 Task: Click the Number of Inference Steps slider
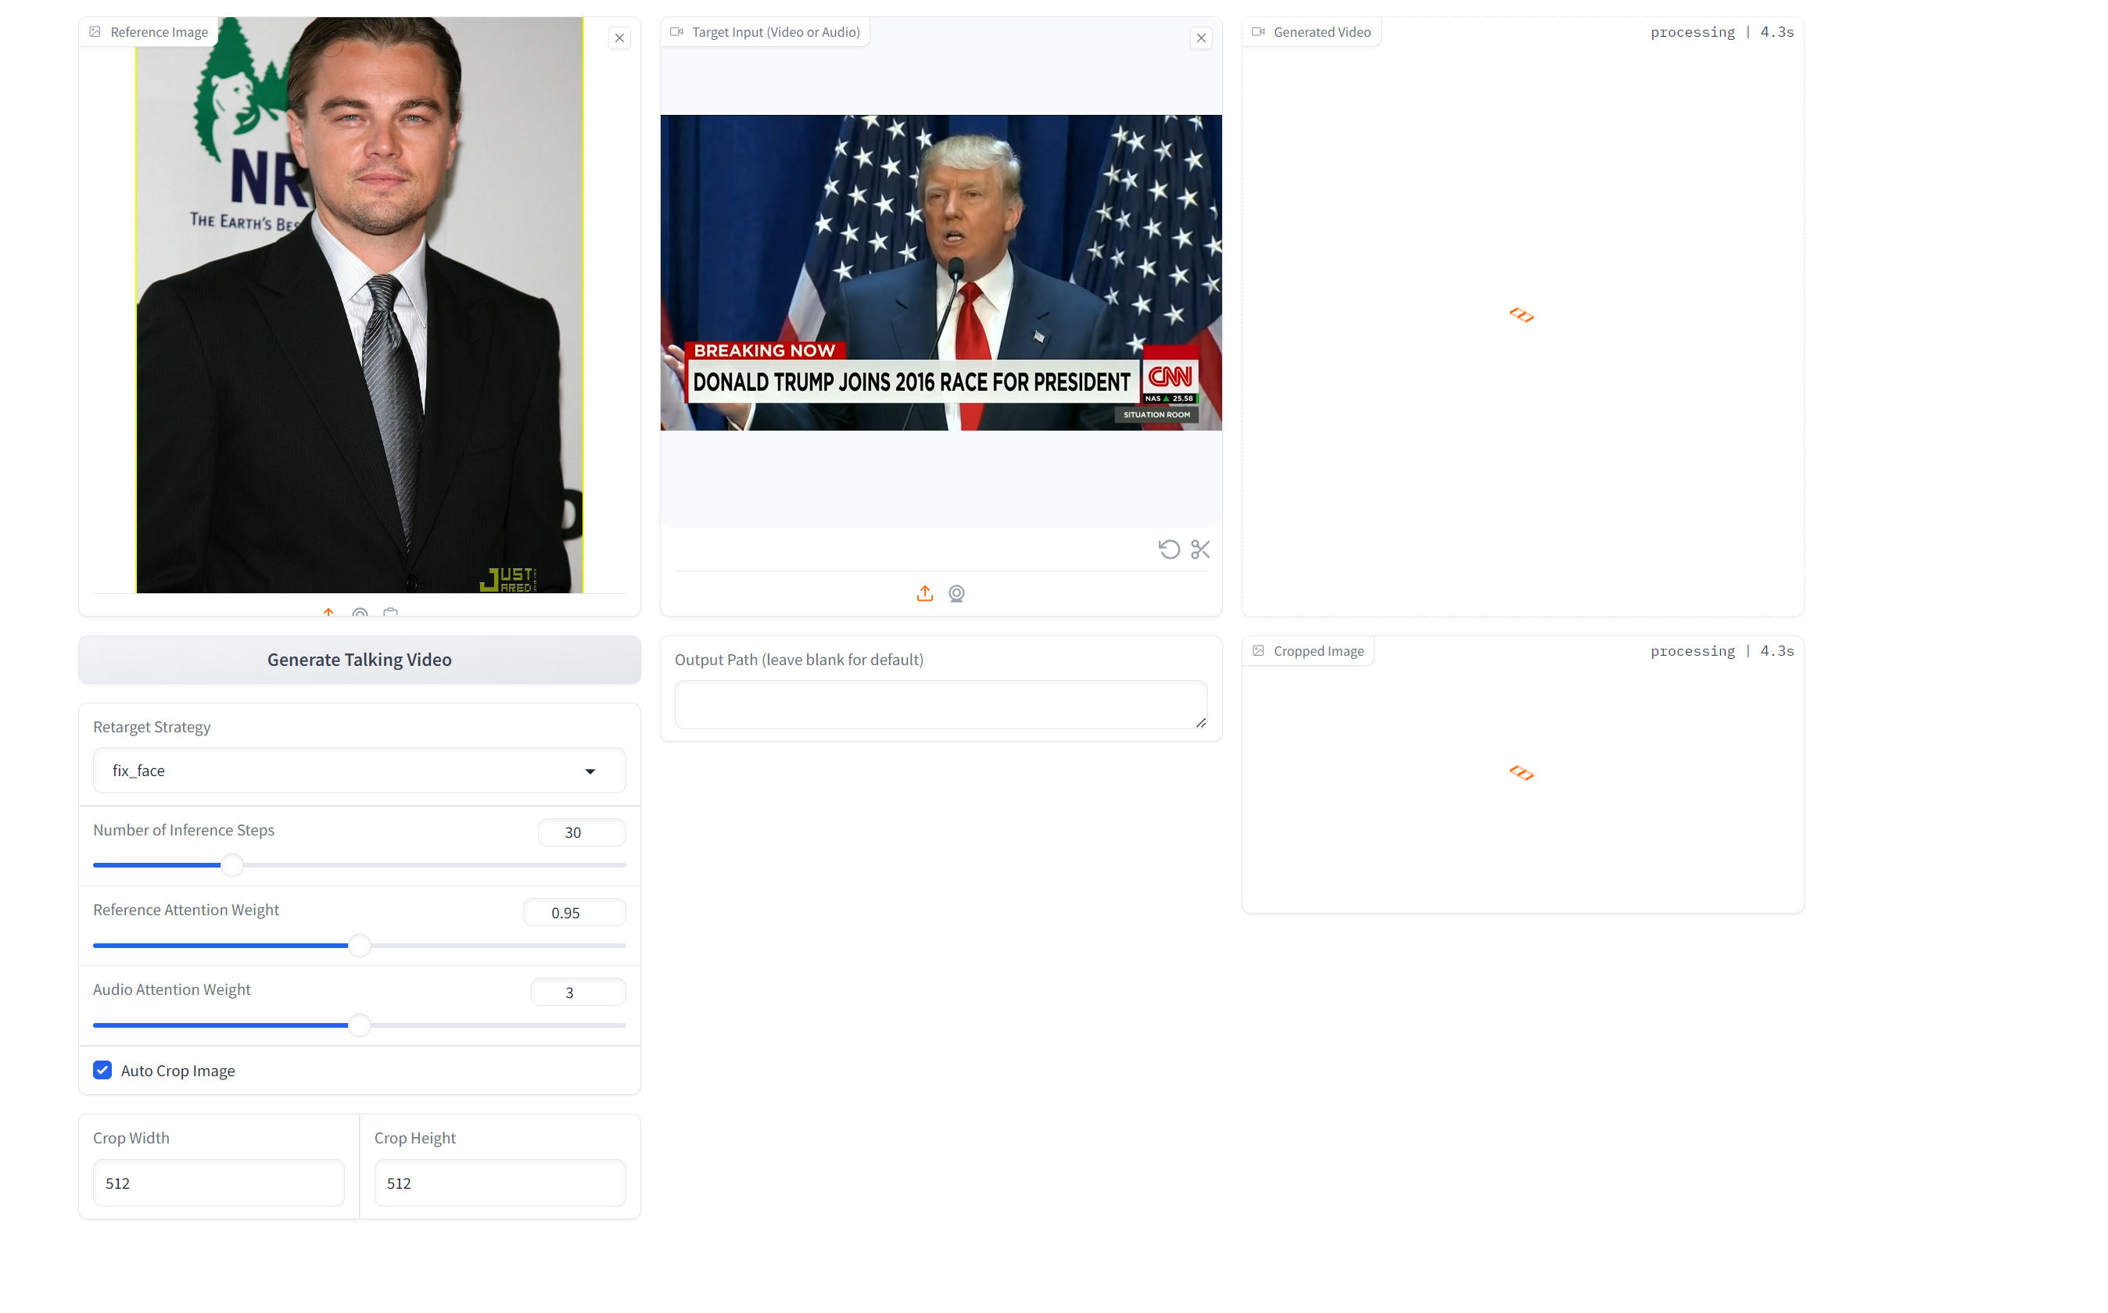359,865
